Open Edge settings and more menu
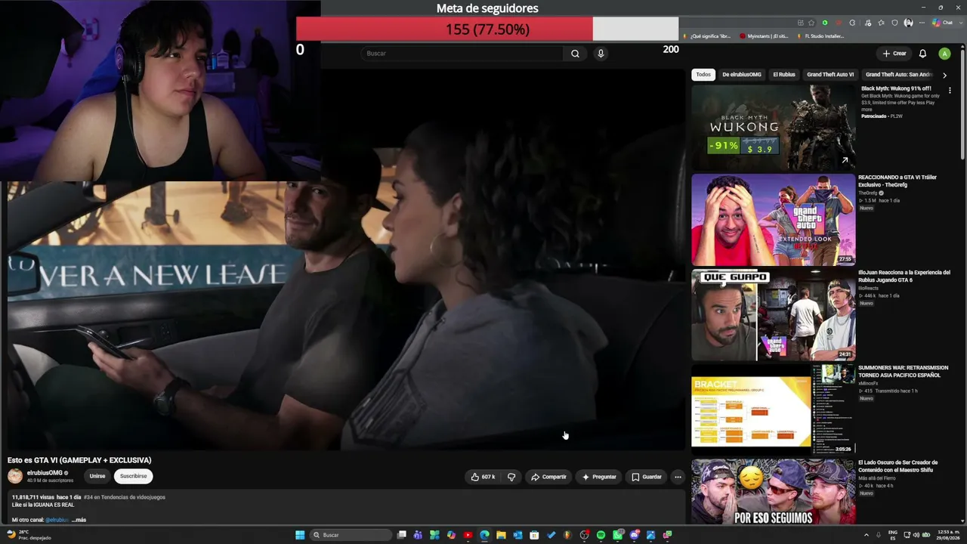 (921, 23)
